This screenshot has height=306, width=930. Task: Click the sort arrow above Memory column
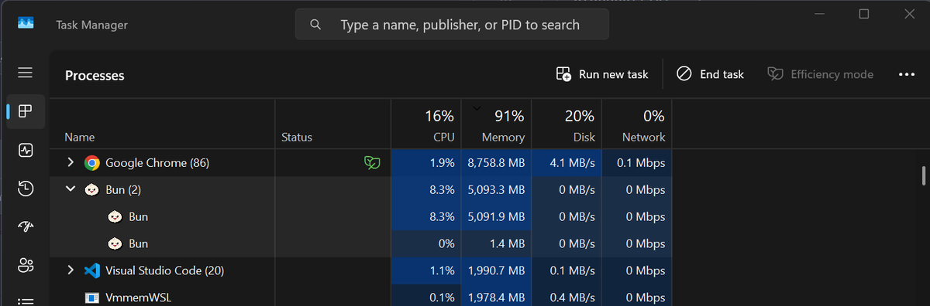(476, 108)
